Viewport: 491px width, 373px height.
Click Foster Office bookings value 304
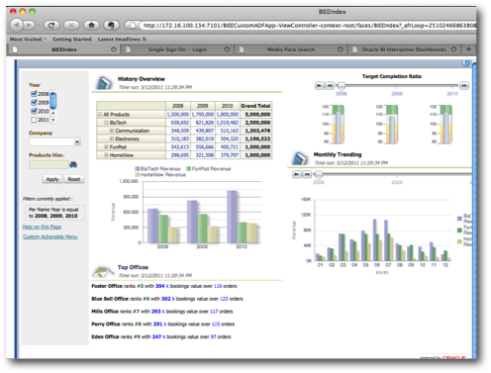click(x=159, y=286)
